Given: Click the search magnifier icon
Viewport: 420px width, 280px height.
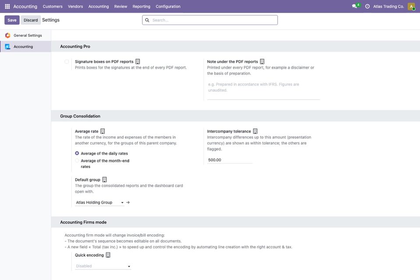Looking at the screenshot, I should (147, 20).
